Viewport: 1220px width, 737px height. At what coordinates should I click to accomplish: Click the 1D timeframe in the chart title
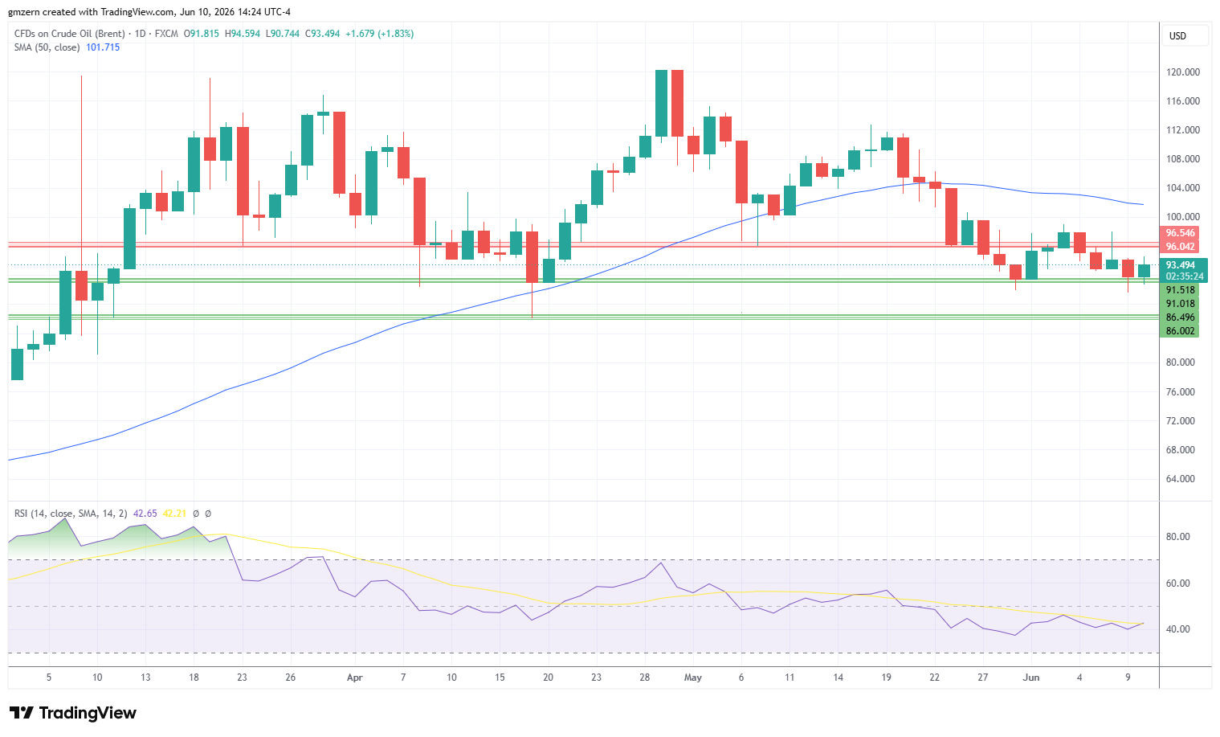[141, 34]
